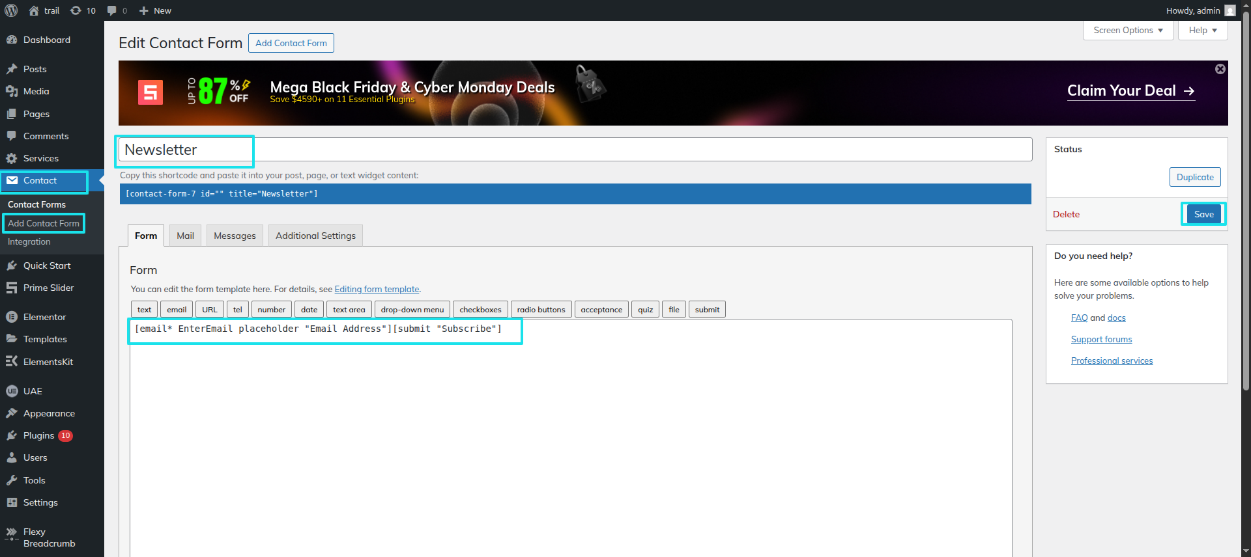Image resolution: width=1251 pixels, height=557 pixels.
Task: Open the Editing form template link
Action: pyautogui.click(x=377, y=289)
